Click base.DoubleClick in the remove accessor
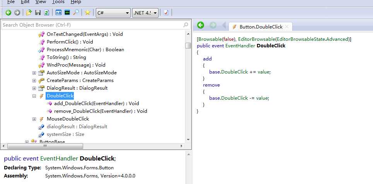Image resolution: width=373 pixels, height=184 pixels. pyautogui.click(x=228, y=98)
